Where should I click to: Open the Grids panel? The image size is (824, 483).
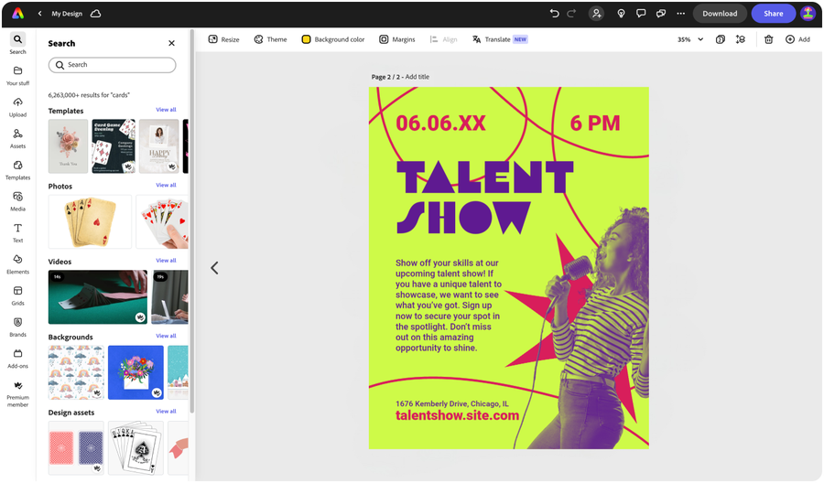click(18, 296)
